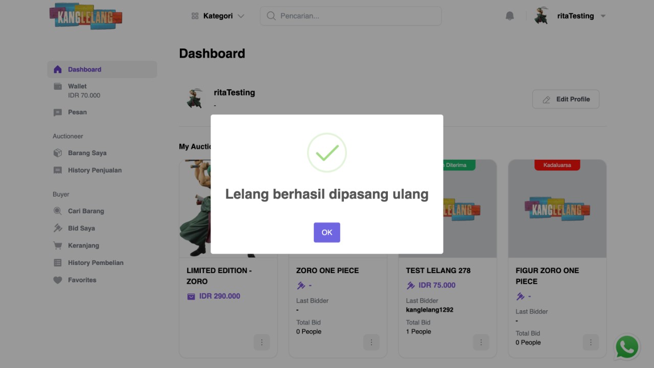Click in the Pencarian search field

pyautogui.click(x=351, y=16)
